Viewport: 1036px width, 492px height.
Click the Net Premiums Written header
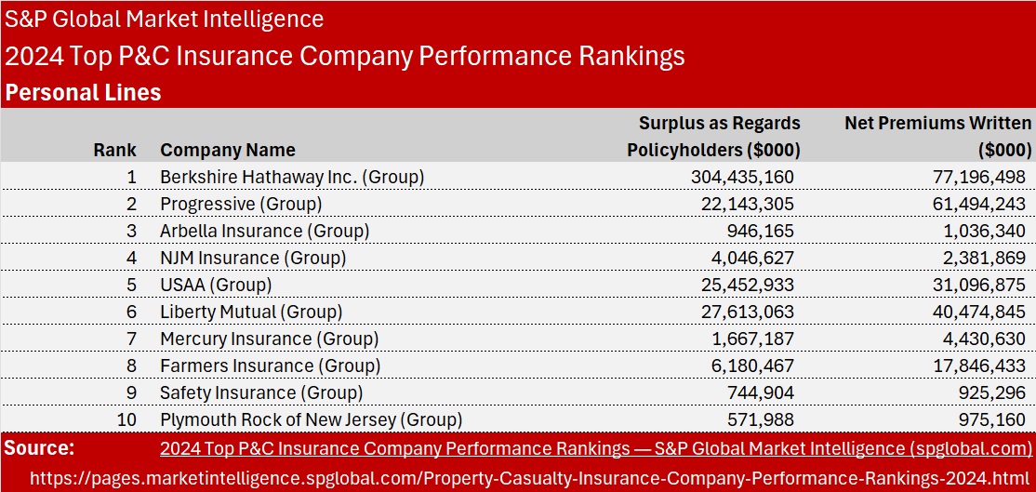pyautogui.click(x=937, y=136)
